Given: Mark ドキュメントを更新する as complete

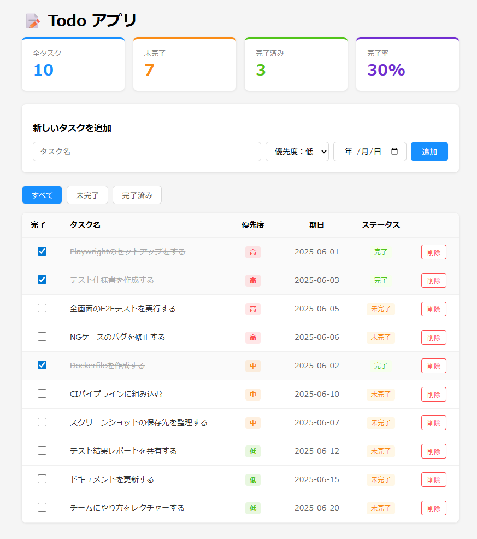Looking at the screenshot, I should click(x=42, y=479).
